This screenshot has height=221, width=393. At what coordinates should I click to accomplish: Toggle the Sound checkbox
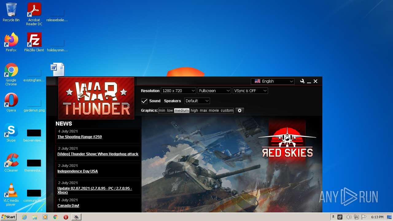[x=144, y=101]
